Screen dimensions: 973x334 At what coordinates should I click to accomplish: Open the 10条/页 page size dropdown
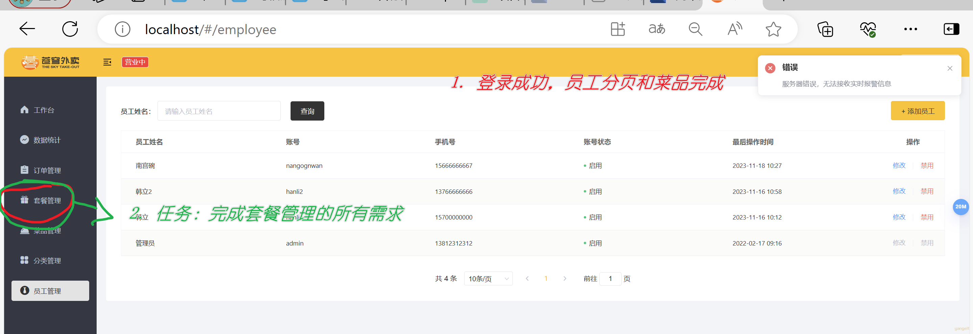click(x=488, y=279)
